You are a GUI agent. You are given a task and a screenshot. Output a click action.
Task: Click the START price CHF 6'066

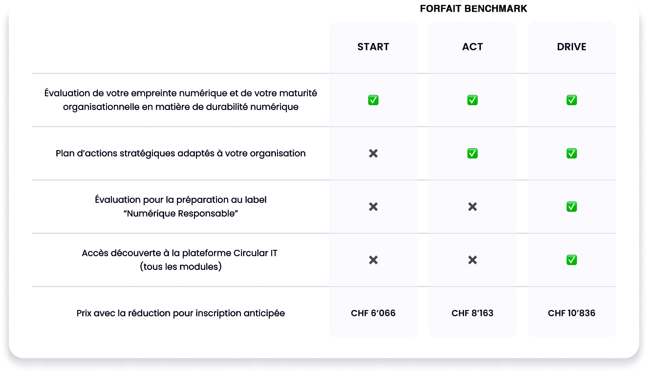pyautogui.click(x=373, y=313)
